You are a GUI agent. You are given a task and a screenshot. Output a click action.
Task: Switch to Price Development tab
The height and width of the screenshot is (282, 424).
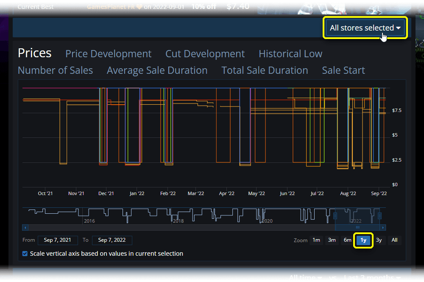tap(109, 54)
